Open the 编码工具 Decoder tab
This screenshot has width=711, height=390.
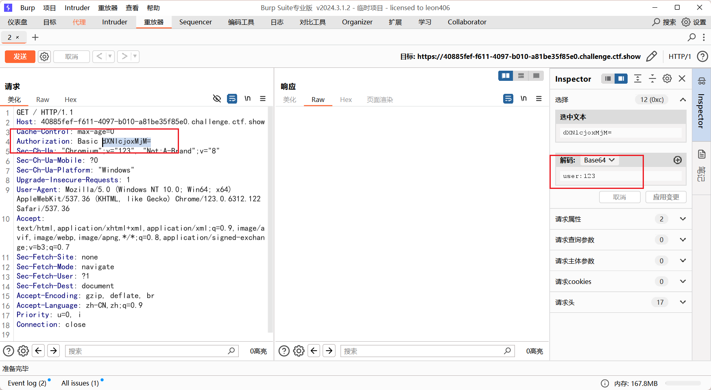(x=241, y=22)
